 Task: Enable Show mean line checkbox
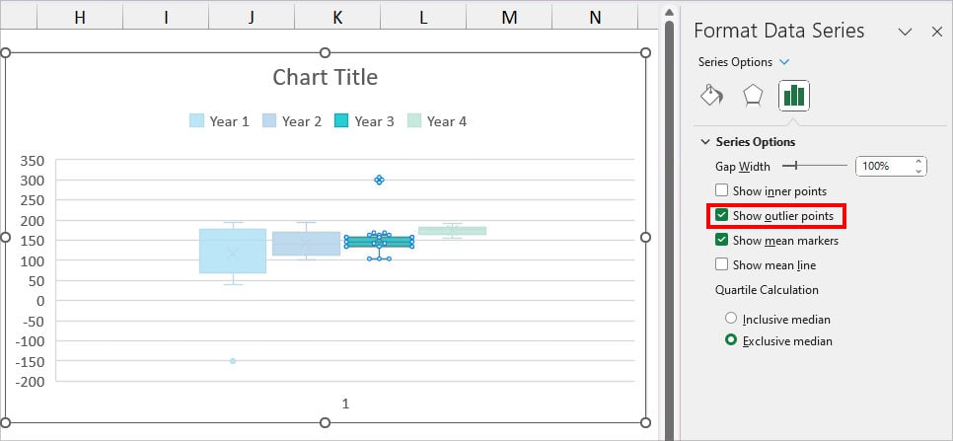click(721, 264)
